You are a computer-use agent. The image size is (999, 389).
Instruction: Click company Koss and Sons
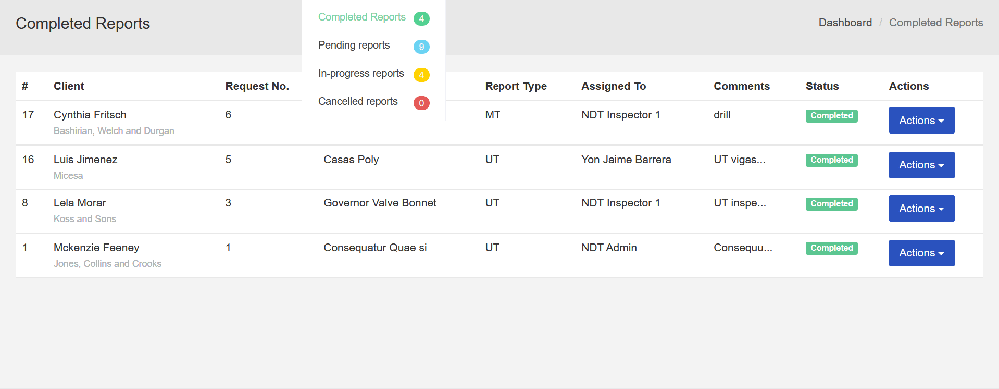85,219
